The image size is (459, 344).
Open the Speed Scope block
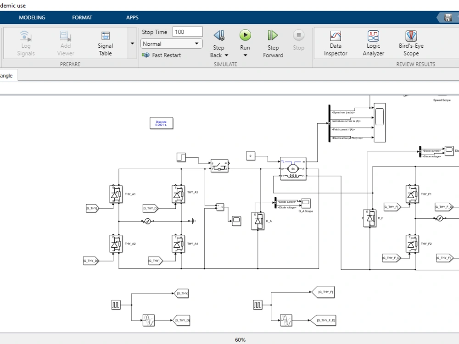(379, 122)
